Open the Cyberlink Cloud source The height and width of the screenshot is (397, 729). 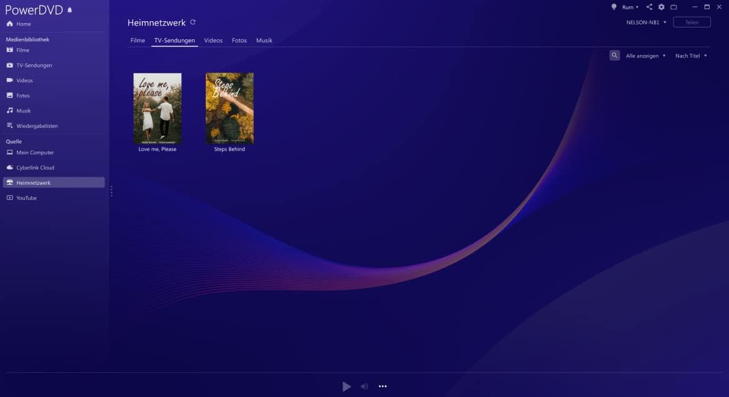coord(35,168)
